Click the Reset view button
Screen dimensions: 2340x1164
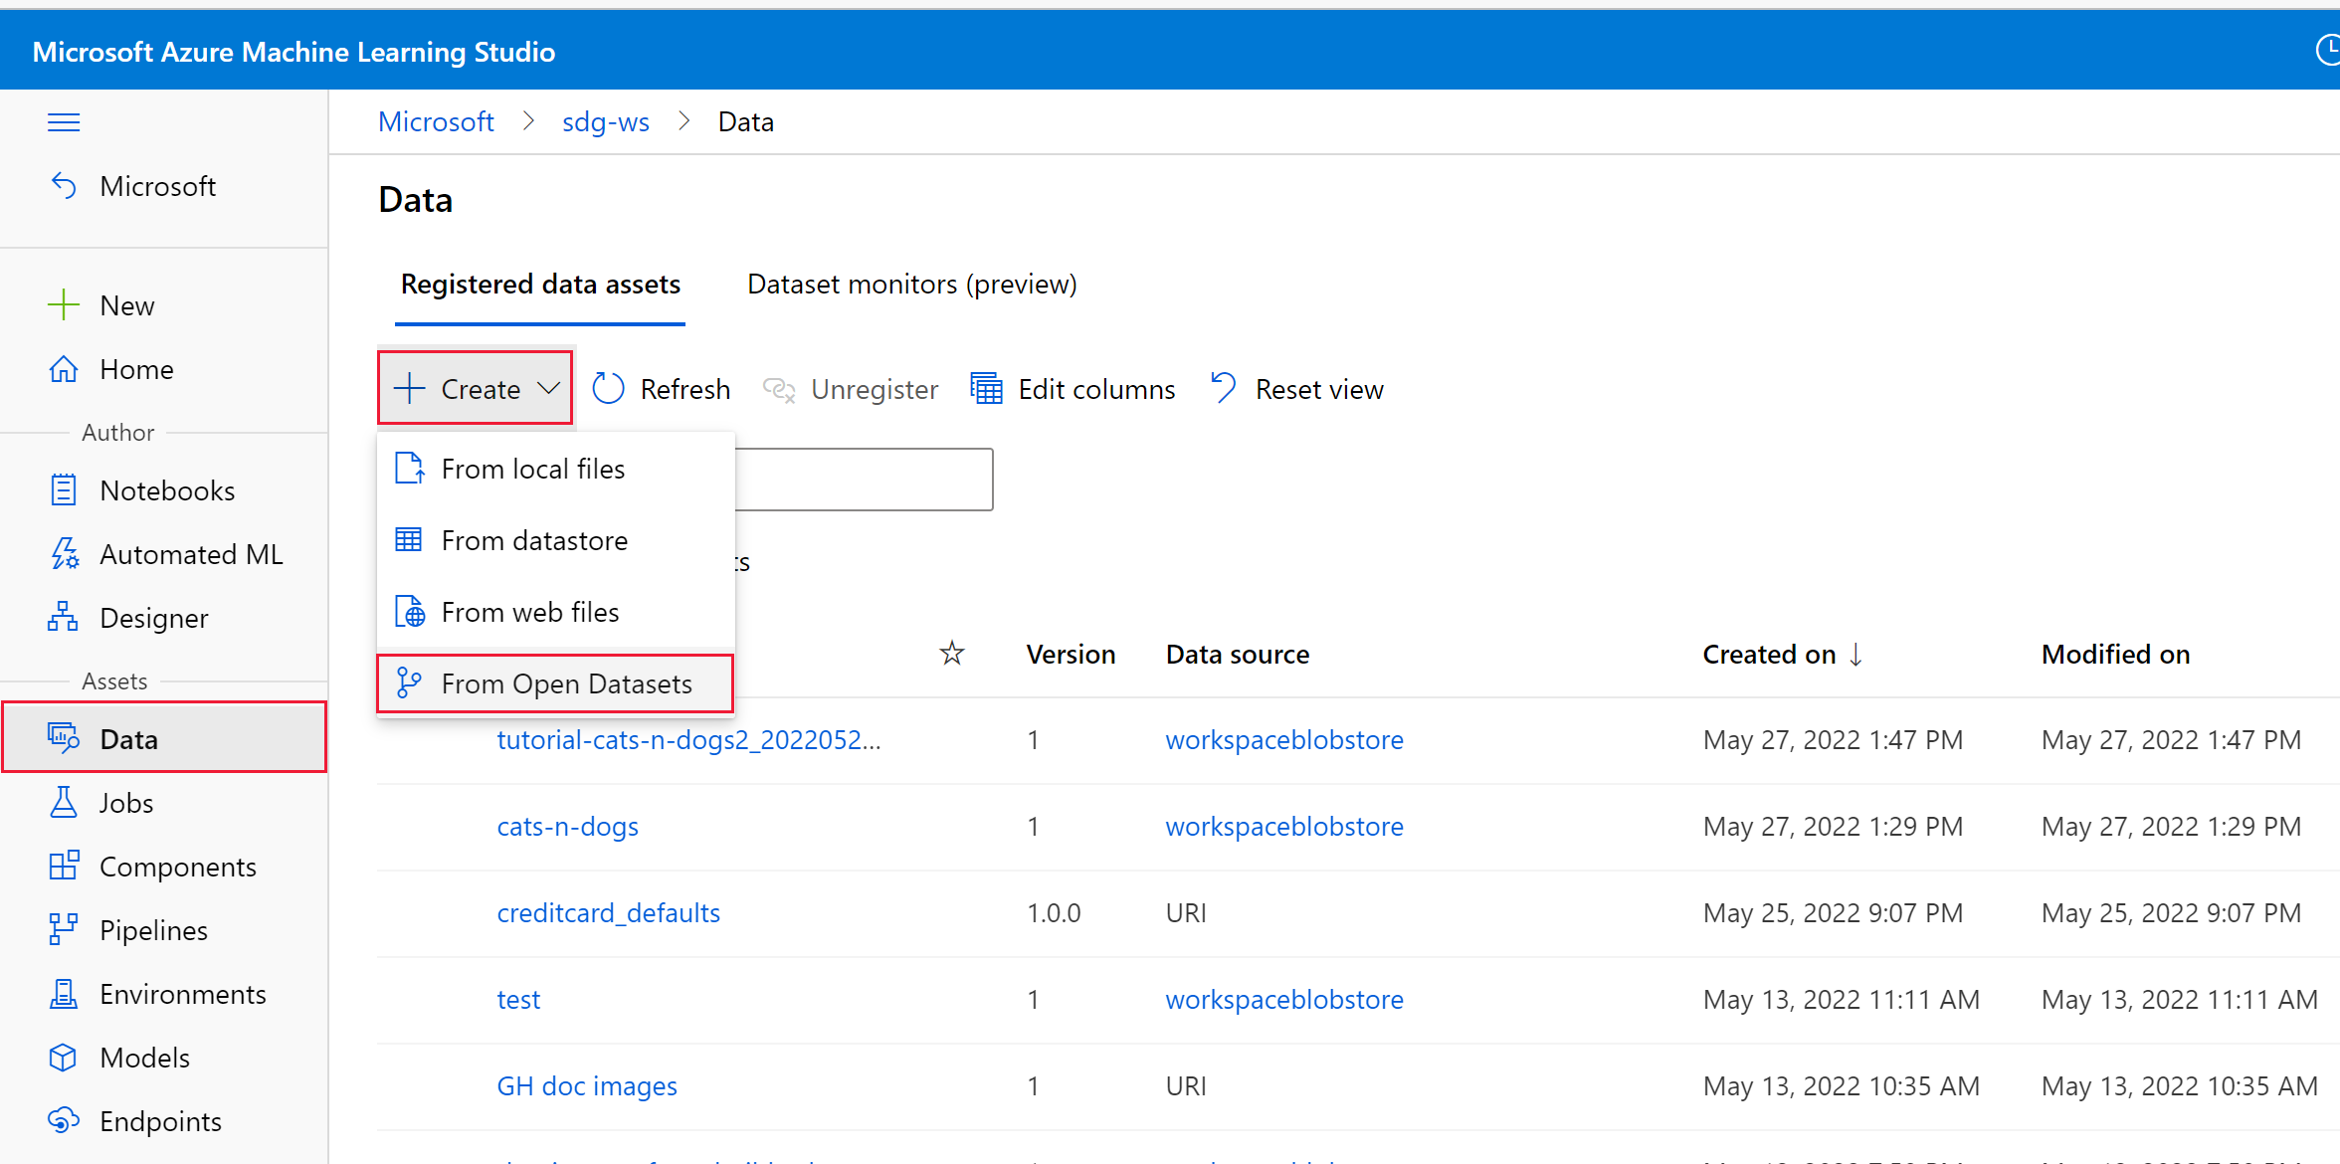pos(1297,389)
